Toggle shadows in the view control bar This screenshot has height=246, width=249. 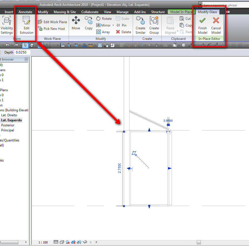68,242
